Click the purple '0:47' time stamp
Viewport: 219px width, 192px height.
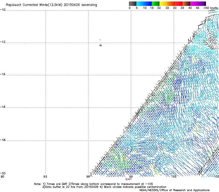(128, 179)
